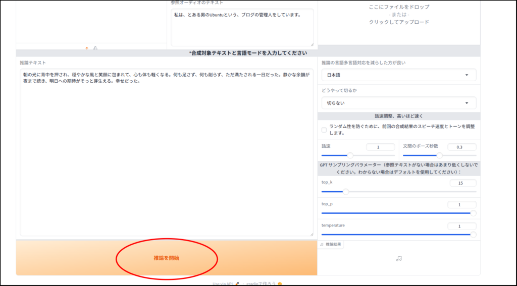The width and height of the screenshot is (517, 286).
Task: Toggle the random-prevention speech speed checkbox
Action: pos(324,130)
